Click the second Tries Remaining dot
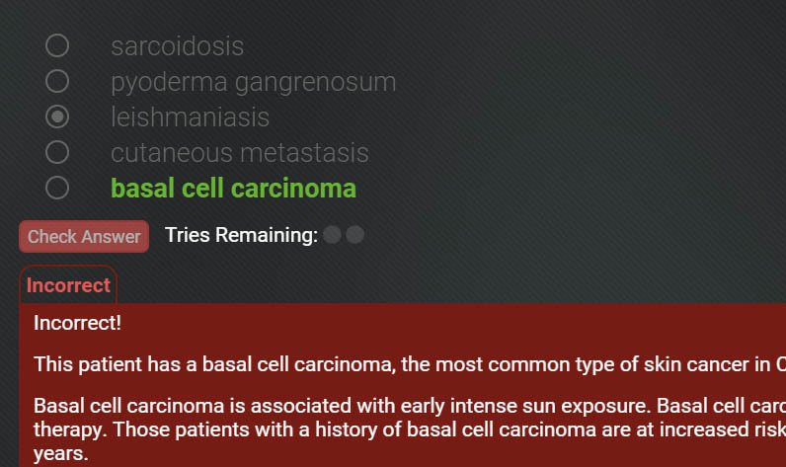 354,235
